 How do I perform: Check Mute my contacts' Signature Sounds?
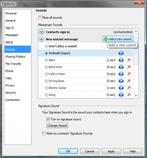44,133
